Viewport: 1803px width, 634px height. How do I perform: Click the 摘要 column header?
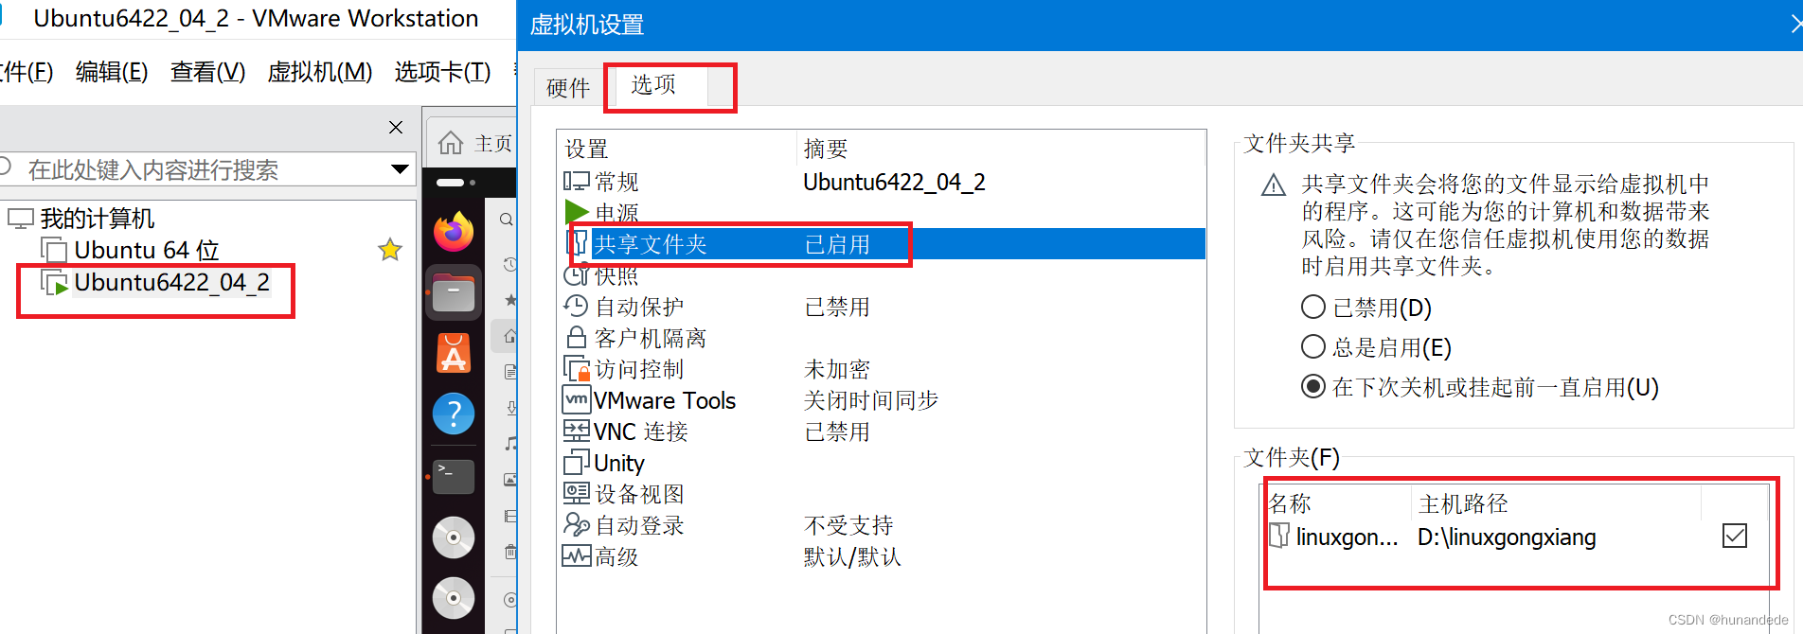(1001, 149)
